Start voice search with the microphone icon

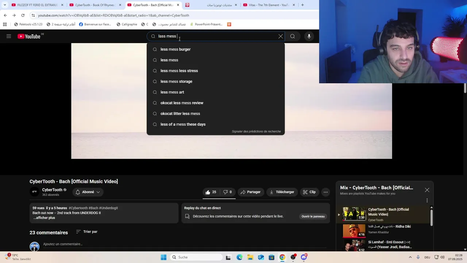309,36
